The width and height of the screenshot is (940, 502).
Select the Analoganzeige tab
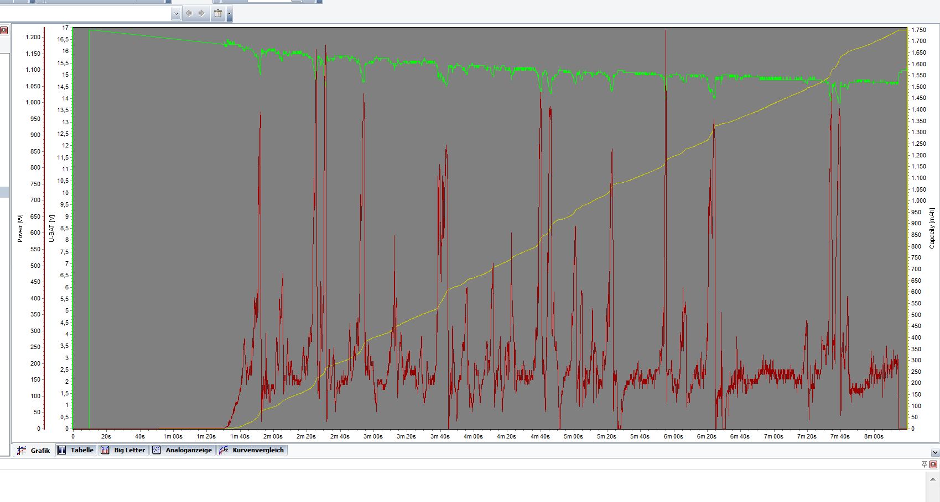tap(183, 450)
